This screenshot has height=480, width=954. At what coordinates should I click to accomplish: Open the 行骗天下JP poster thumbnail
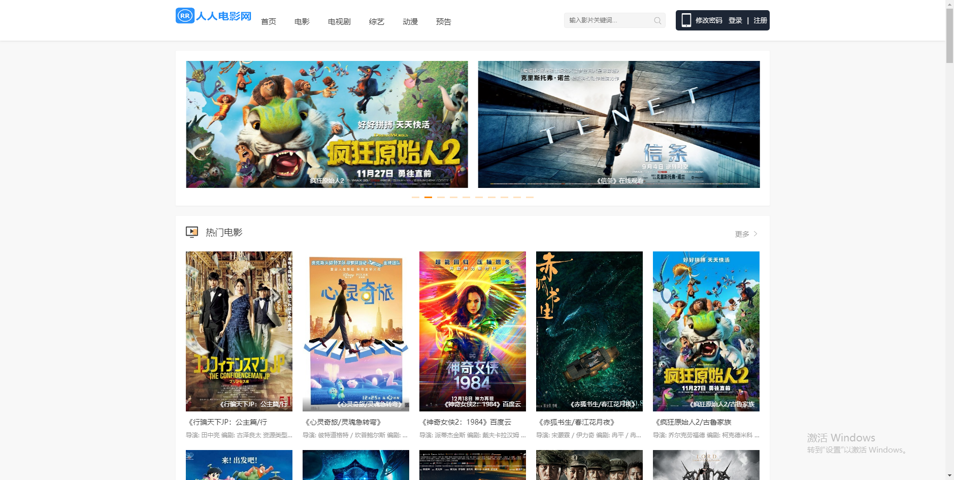point(239,331)
